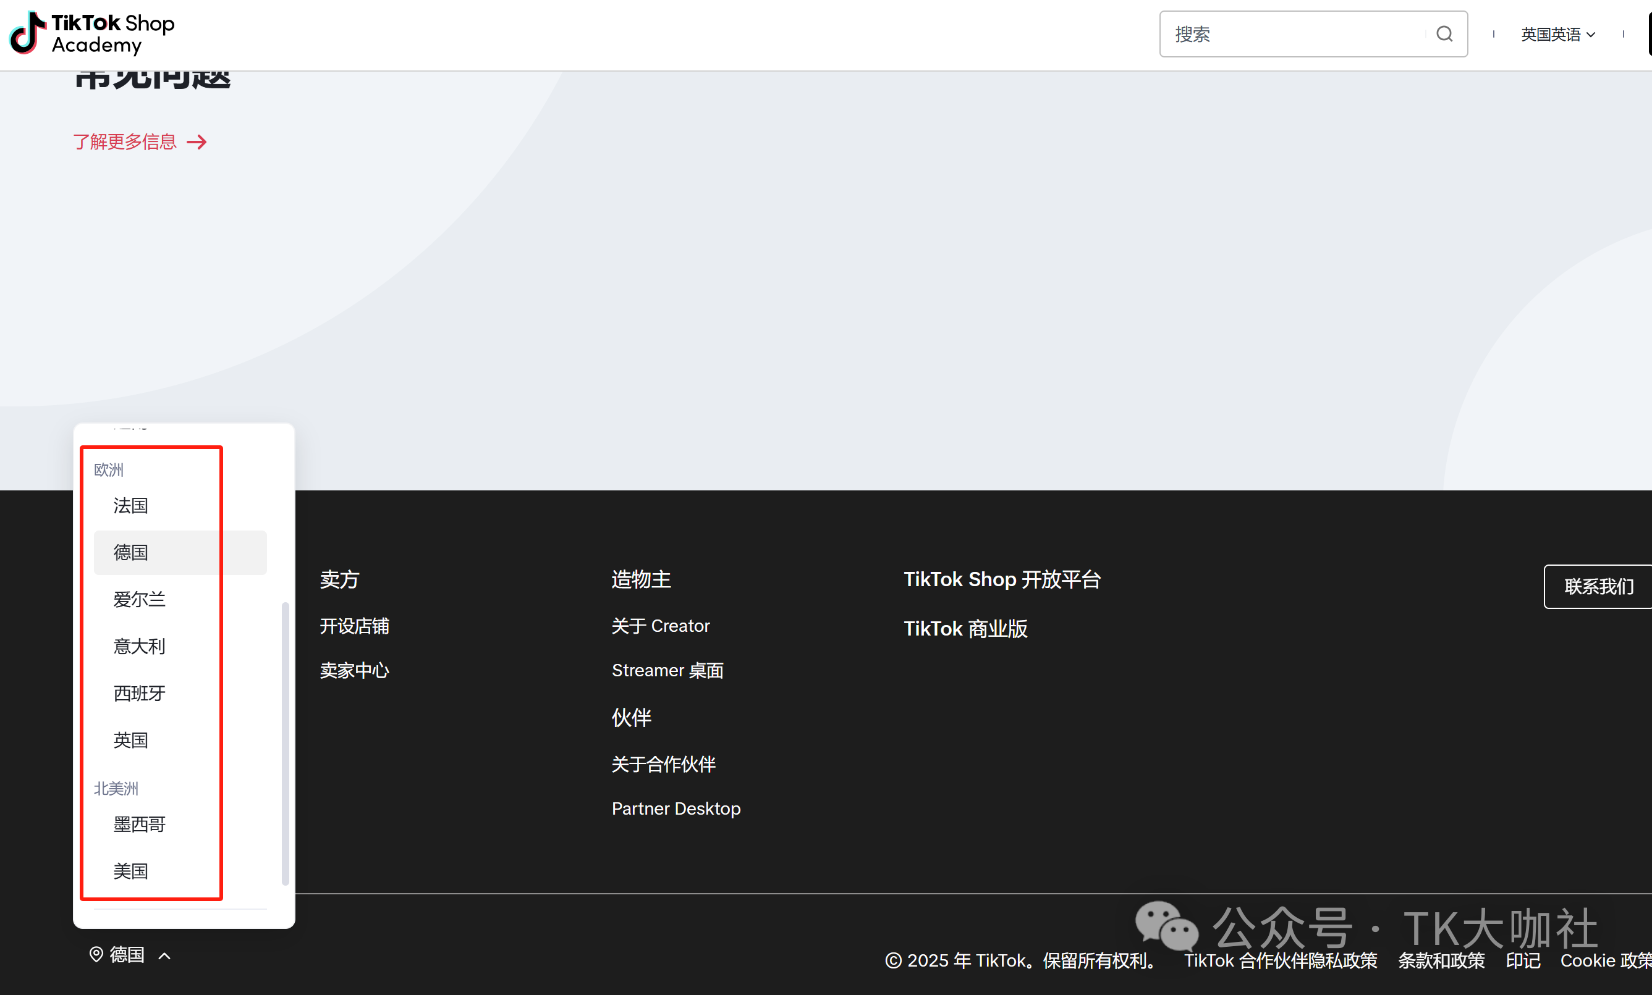Collapse the 德国 region selector chevron
Image resolution: width=1652 pixels, height=995 pixels.
[x=165, y=955]
